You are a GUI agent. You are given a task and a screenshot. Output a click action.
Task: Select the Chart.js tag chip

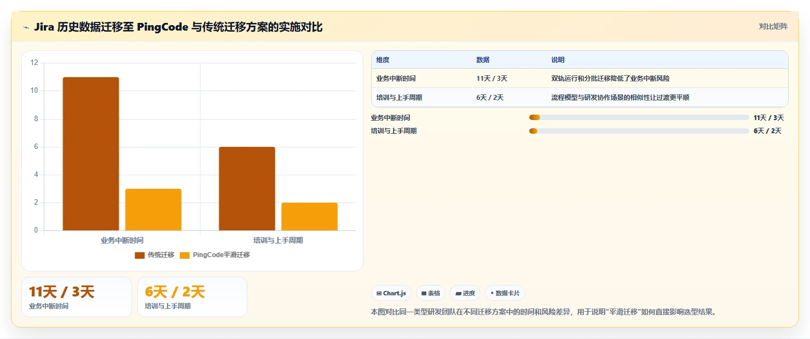pos(391,293)
